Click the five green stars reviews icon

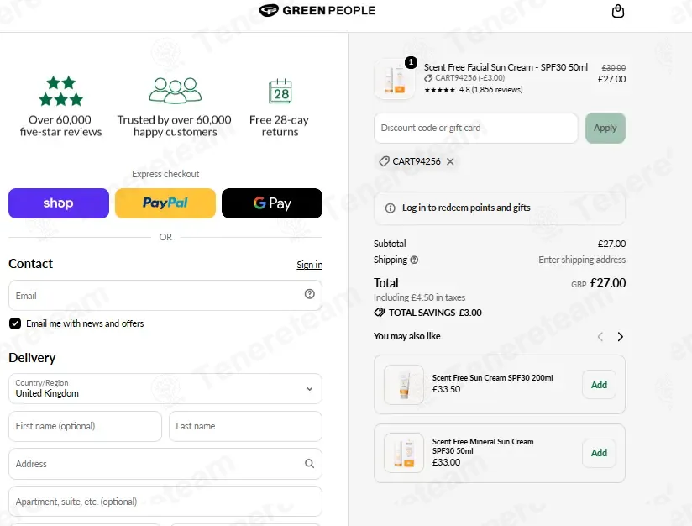click(x=61, y=91)
